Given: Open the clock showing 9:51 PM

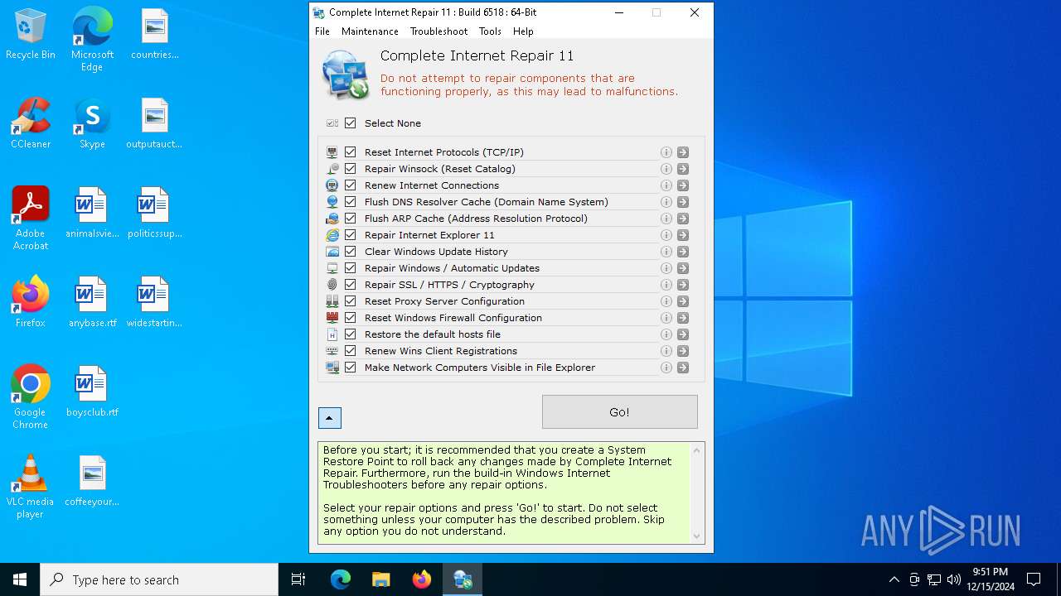Looking at the screenshot, I should pyautogui.click(x=992, y=579).
